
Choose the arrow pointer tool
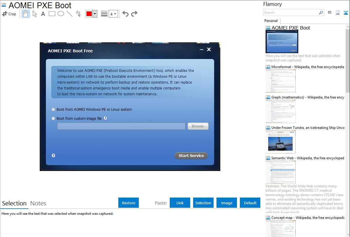point(34,14)
